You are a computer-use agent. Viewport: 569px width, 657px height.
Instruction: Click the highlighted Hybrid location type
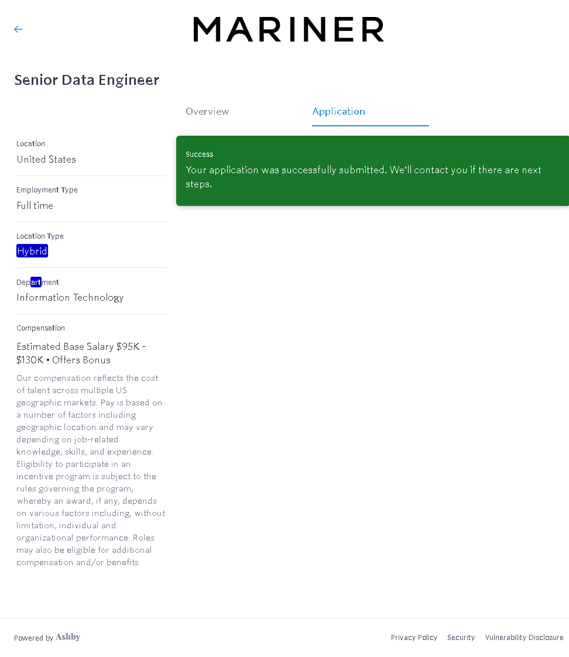(32, 251)
